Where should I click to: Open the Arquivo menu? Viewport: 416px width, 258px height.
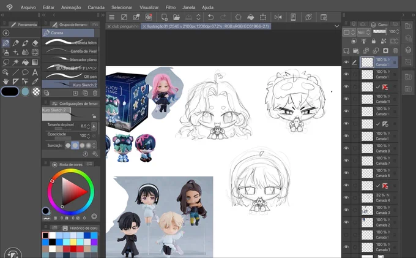[x=28, y=7]
